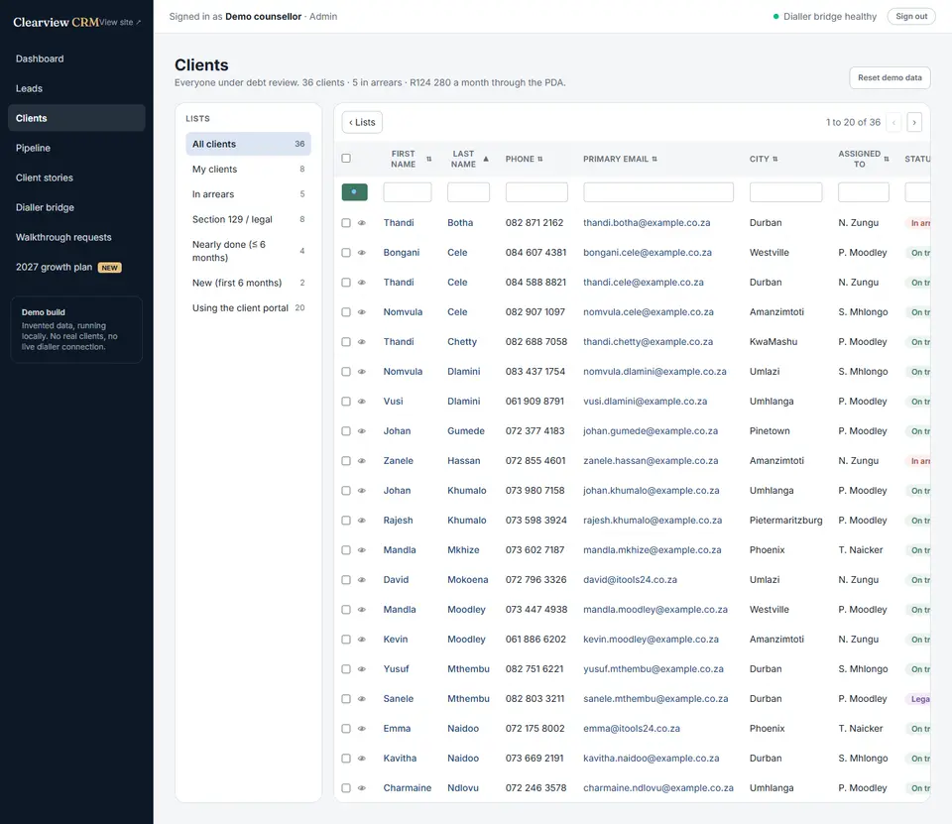The image size is (952, 824).
Task: Open Leads in the sidebar
Action: [76, 88]
